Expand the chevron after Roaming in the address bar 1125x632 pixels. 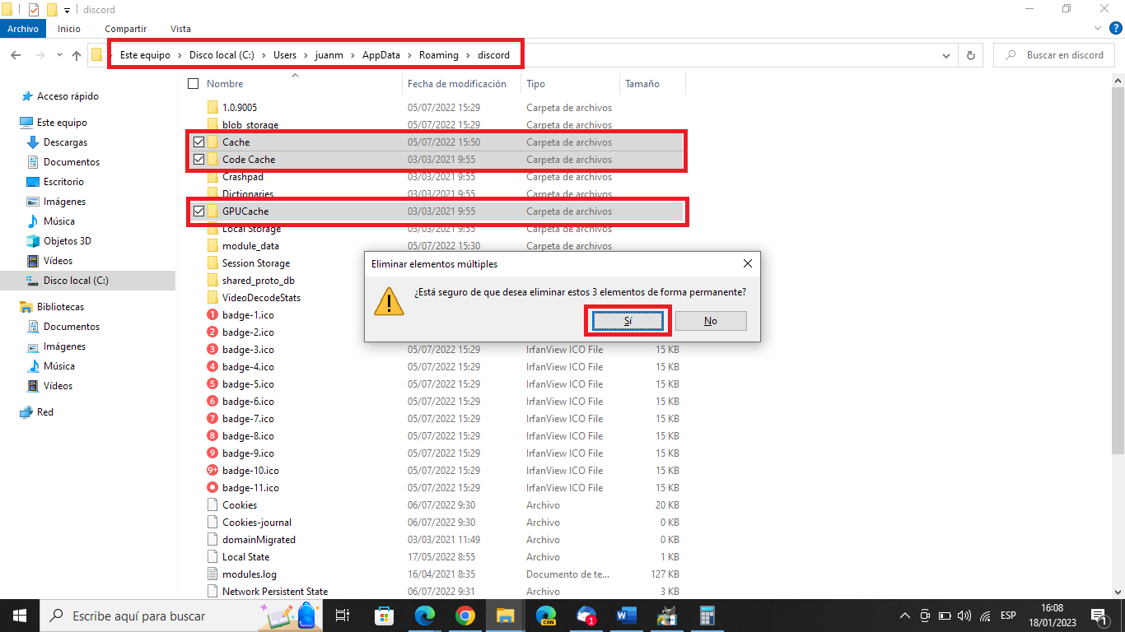469,55
